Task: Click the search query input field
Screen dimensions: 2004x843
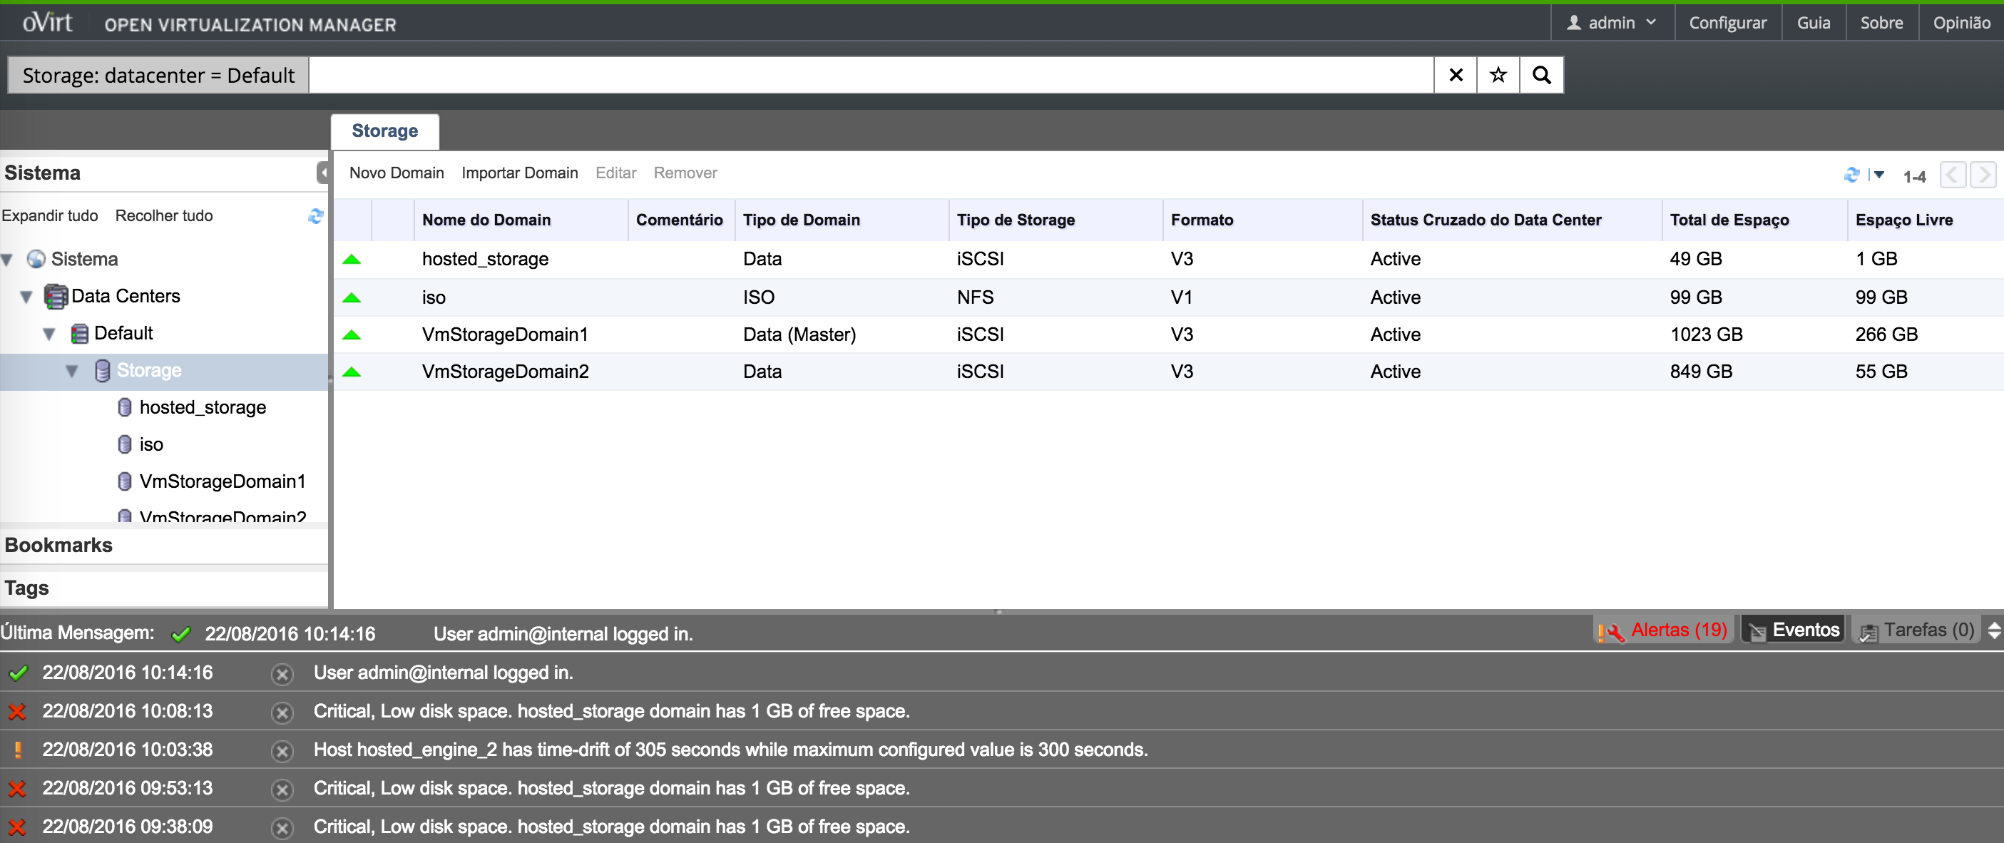Action: point(870,76)
